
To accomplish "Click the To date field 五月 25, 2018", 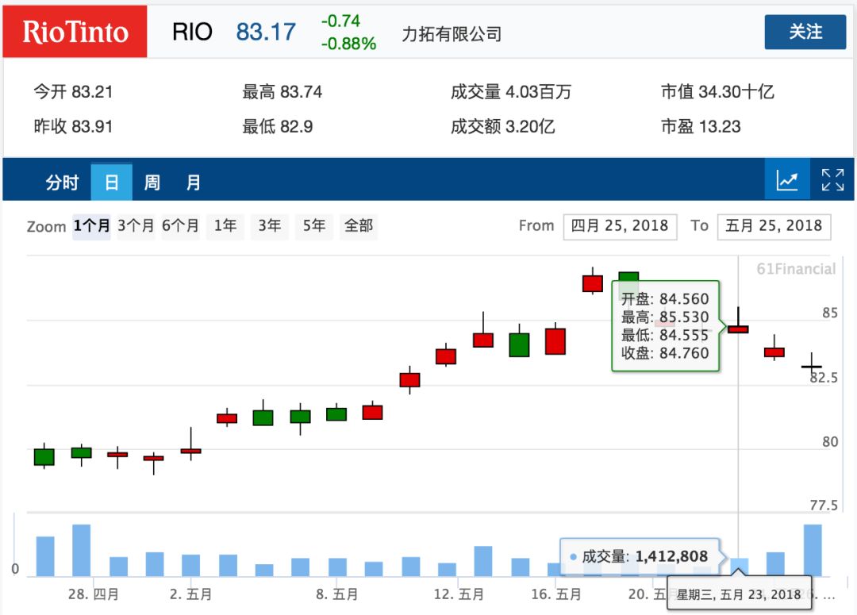I will pyautogui.click(x=774, y=226).
